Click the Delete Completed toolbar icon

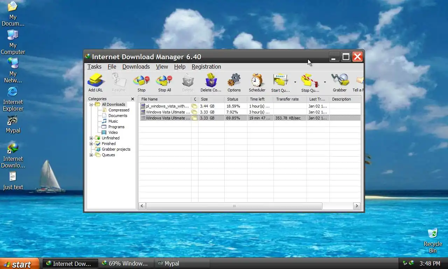pos(211,83)
